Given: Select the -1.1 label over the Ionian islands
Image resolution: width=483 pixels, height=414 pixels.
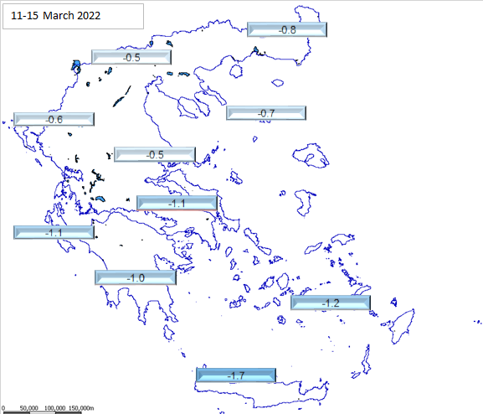Looking at the screenshot, I should [x=54, y=232].
